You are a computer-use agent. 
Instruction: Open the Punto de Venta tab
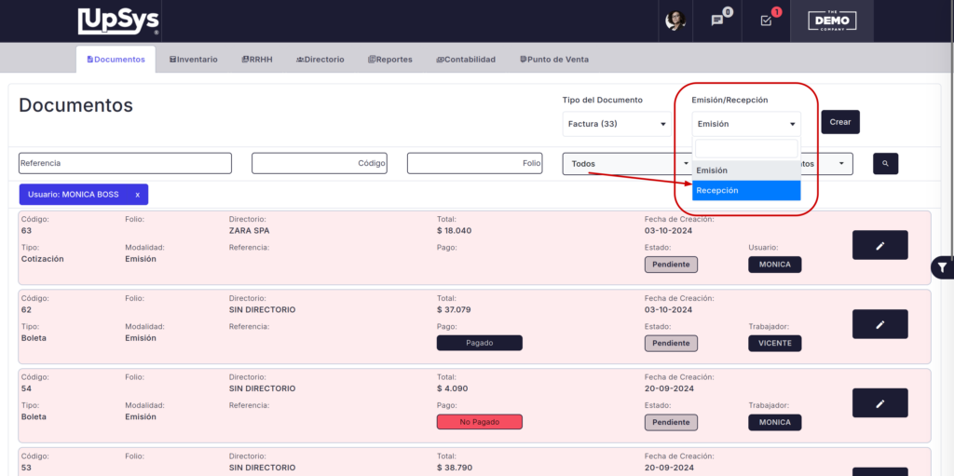coord(553,60)
